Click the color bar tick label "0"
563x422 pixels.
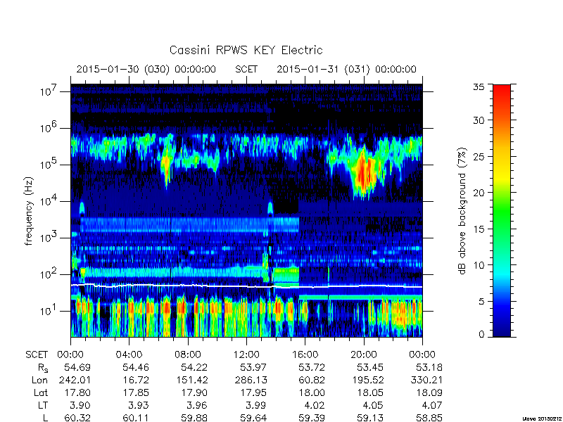(482, 334)
